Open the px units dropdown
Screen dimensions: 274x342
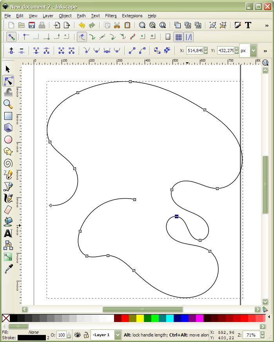253,51
